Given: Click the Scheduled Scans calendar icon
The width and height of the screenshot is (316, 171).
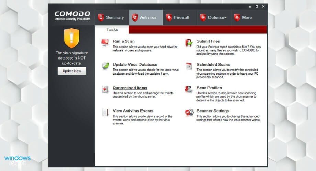Looking at the screenshot, I should (x=189, y=66).
